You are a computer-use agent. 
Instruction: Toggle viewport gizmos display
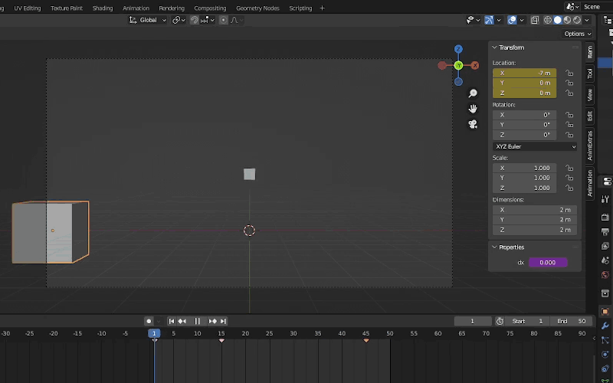489,20
